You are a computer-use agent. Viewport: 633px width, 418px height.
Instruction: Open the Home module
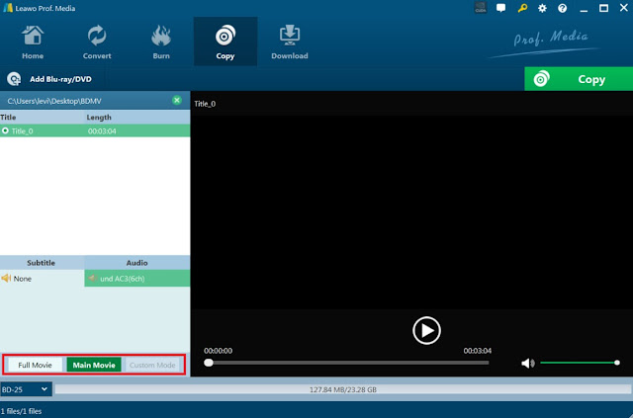click(33, 42)
